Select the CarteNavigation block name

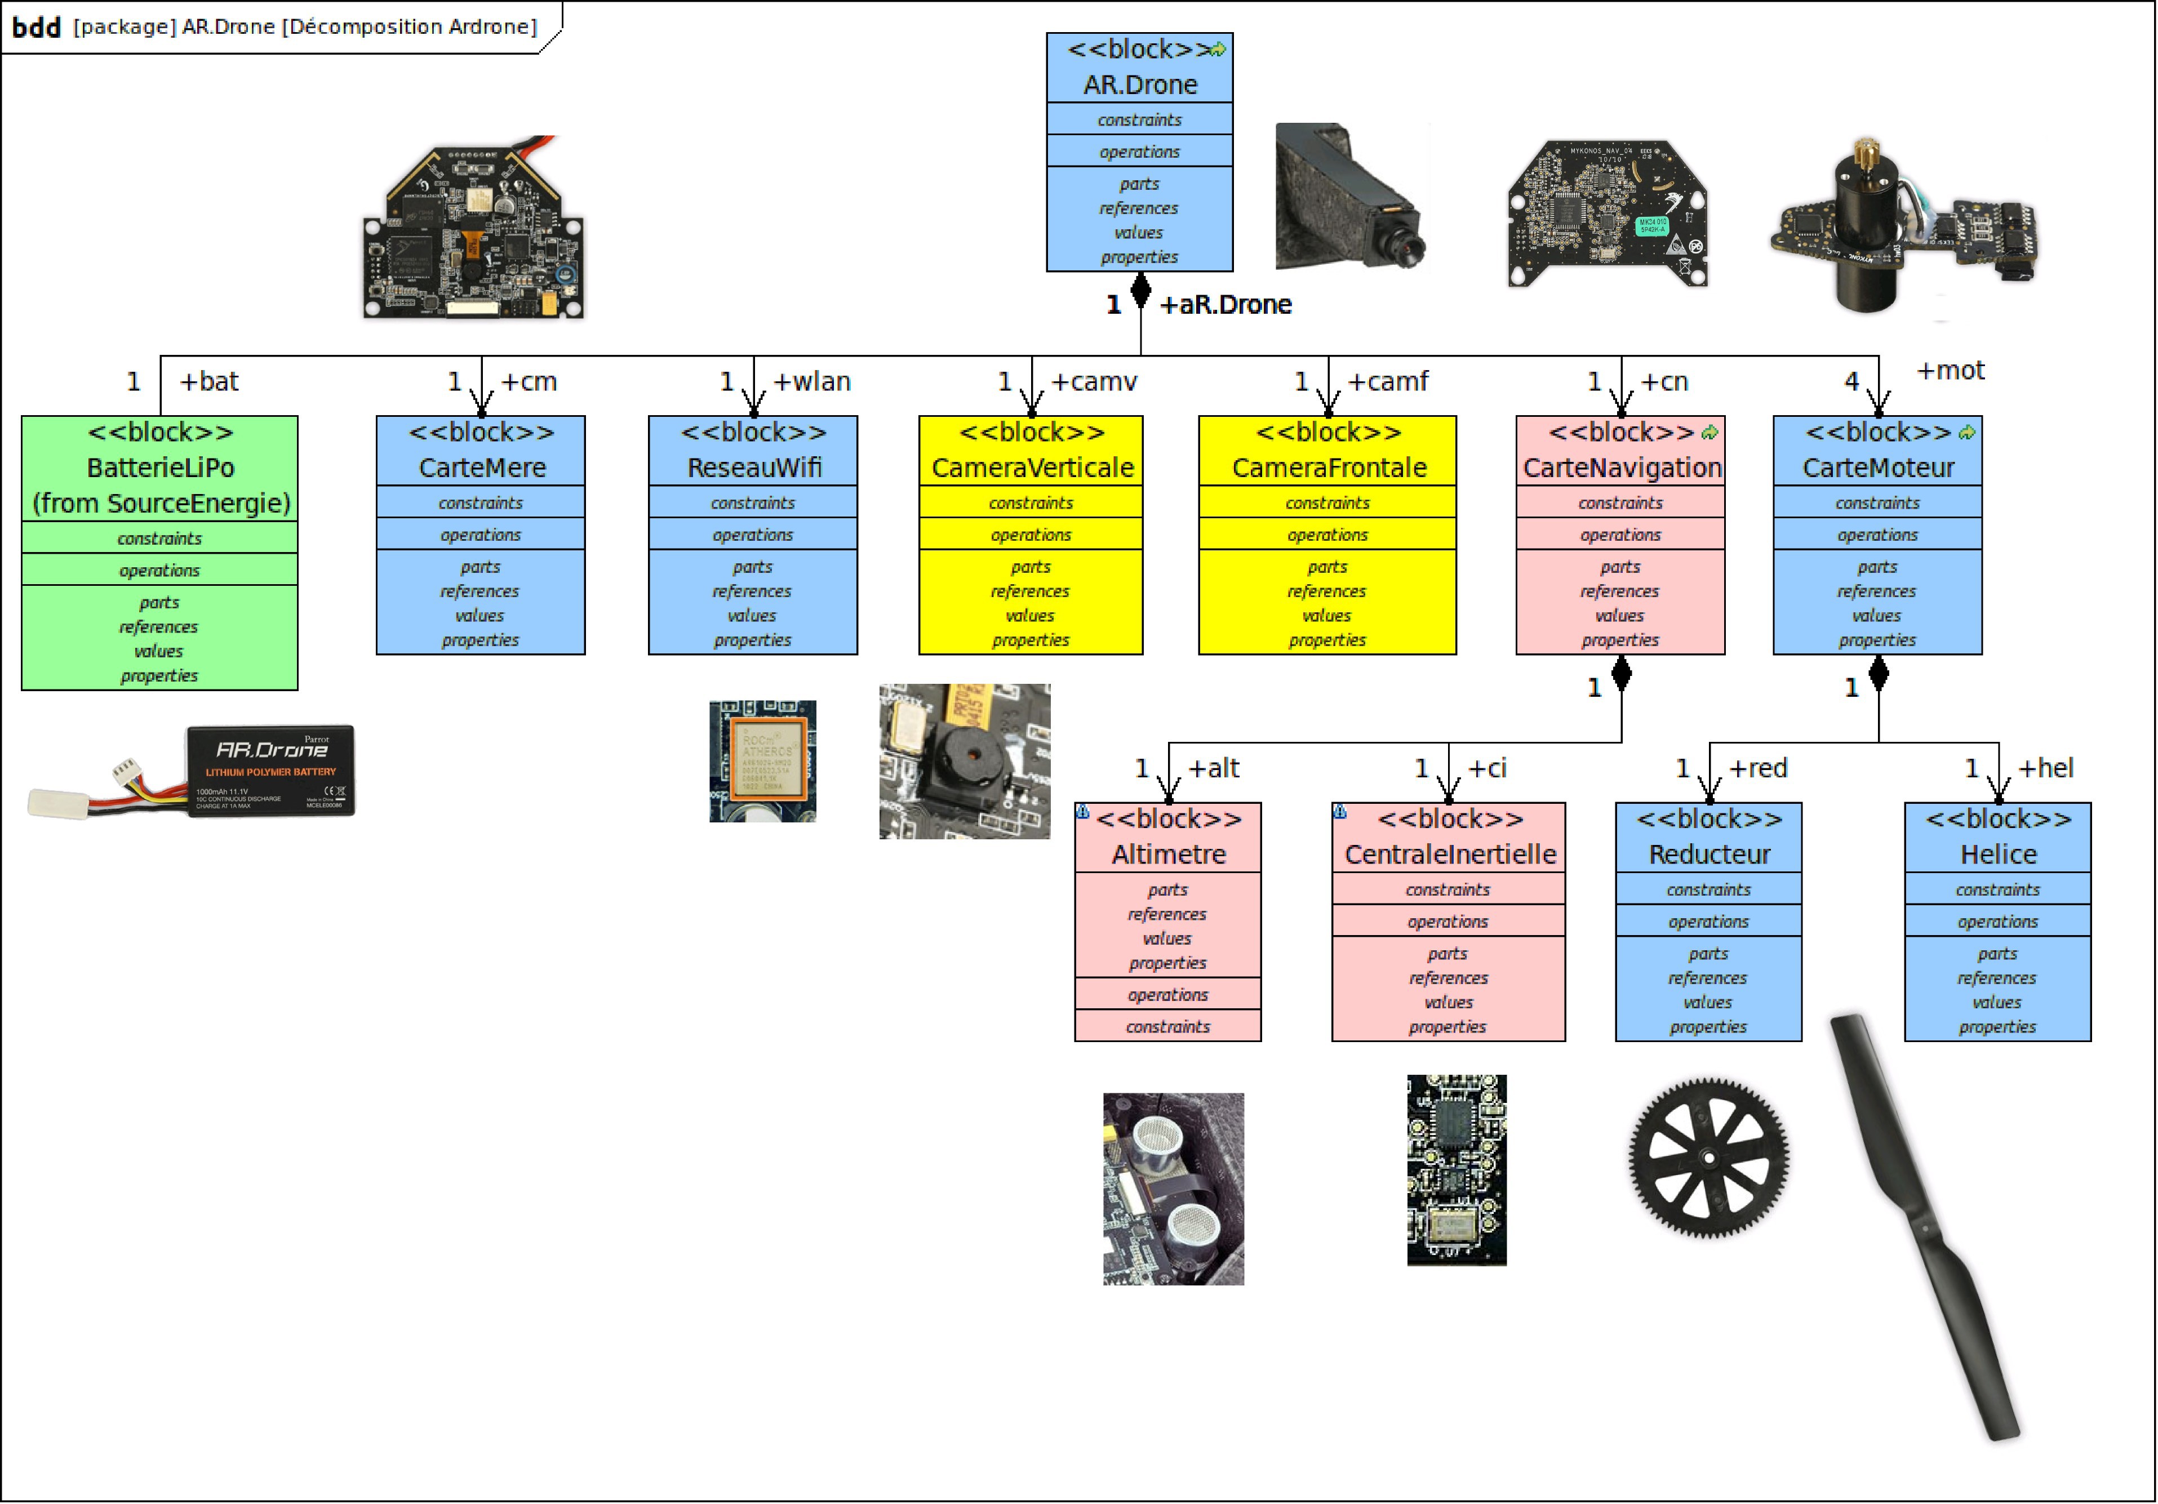tap(1622, 468)
